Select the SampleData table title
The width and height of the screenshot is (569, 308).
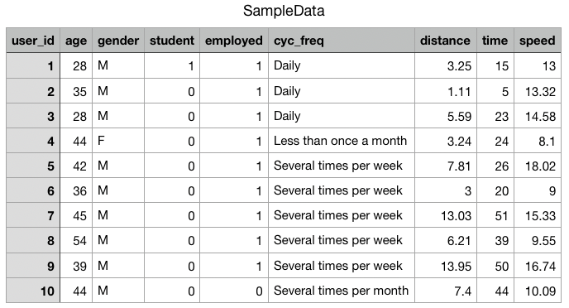pos(284,11)
